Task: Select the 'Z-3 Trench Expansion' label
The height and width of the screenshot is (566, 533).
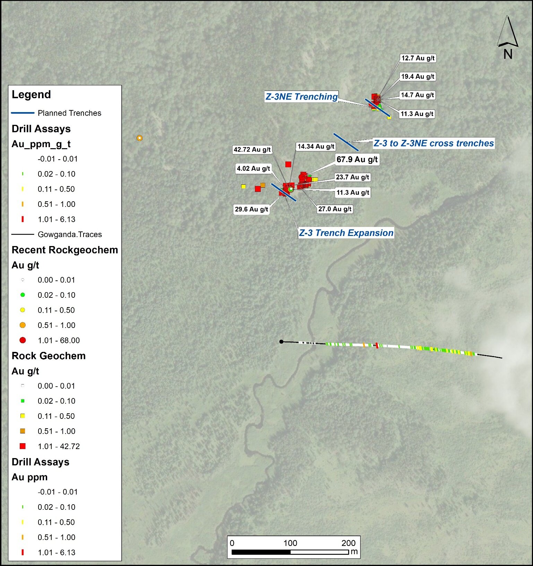Action: tap(346, 233)
